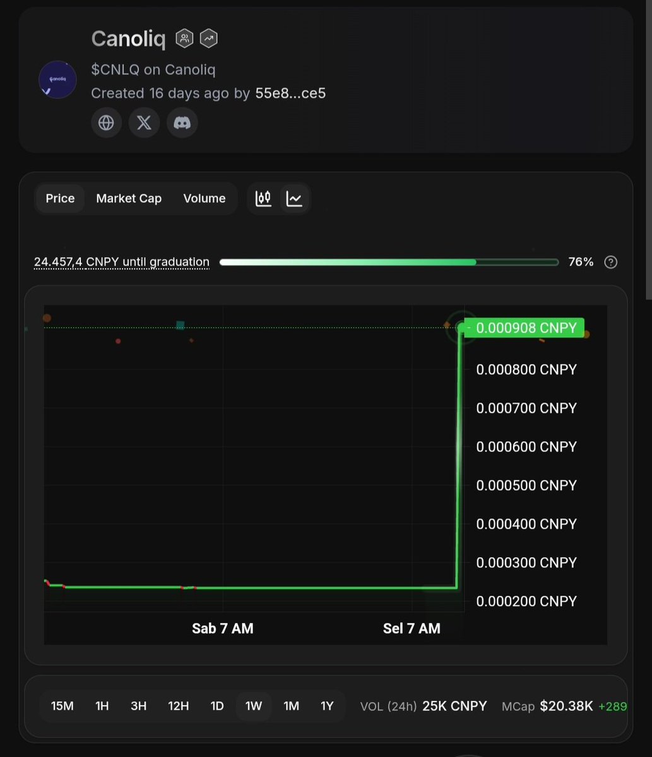Click the Canoliq token title
Screen dimensions: 652x757
point(128,39)
